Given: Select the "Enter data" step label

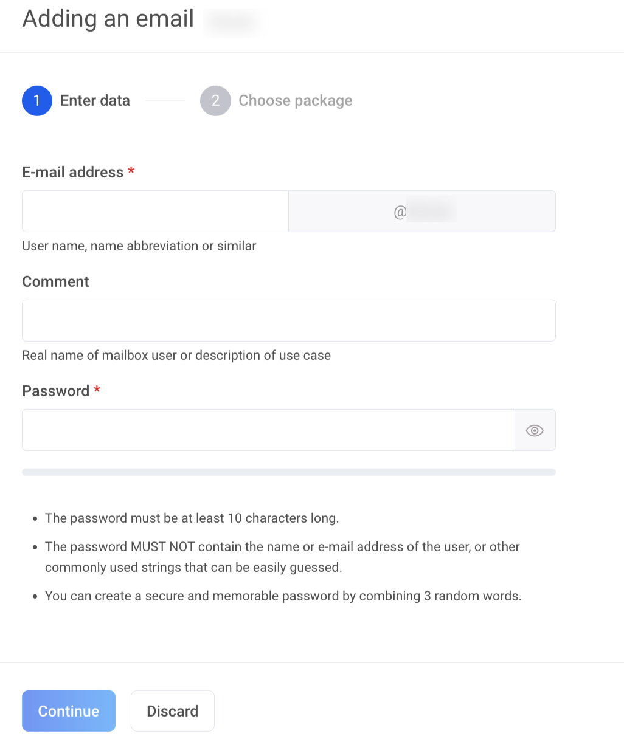Looking at the screenshot, I should [x=95, y=101].
